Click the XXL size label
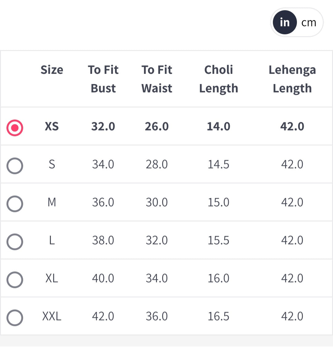Viewport: 333px width, 351px height. 52,316
